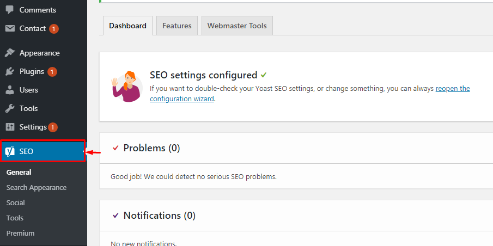Viewport: 493px width, 246px height.
Task: Click the Users person icon
Action: (10, 90)
